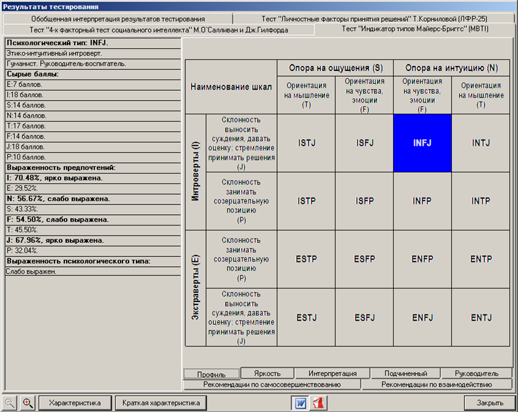Select the 'Выраженность предпочтений:' heading row
518x412 pixels.
coord(93,168)
